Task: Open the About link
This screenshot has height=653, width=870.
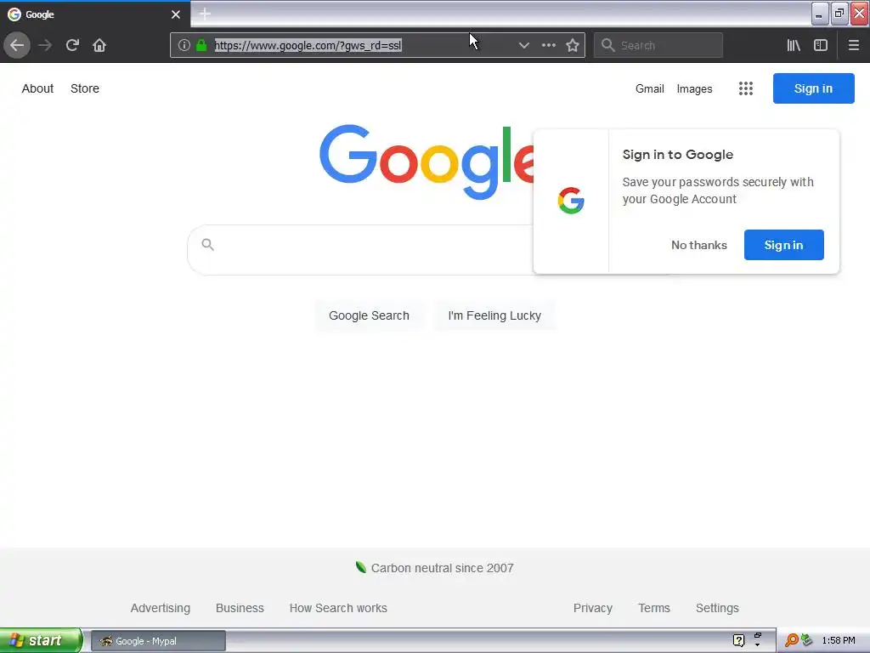Action: (37, 88)
